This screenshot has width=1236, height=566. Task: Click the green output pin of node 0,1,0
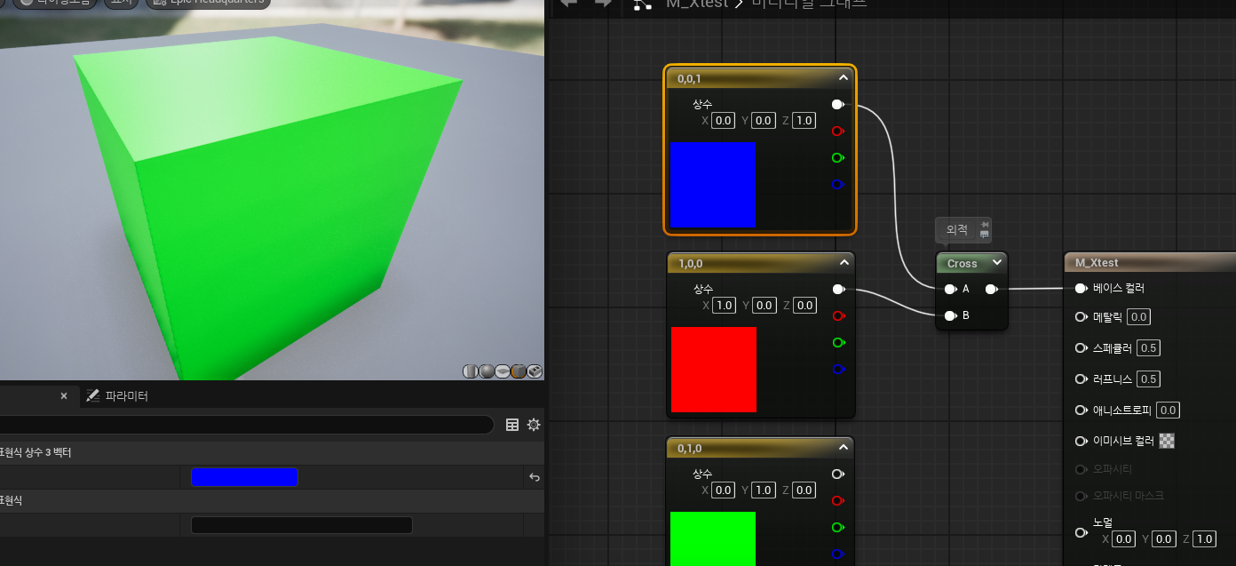(838, 528)
